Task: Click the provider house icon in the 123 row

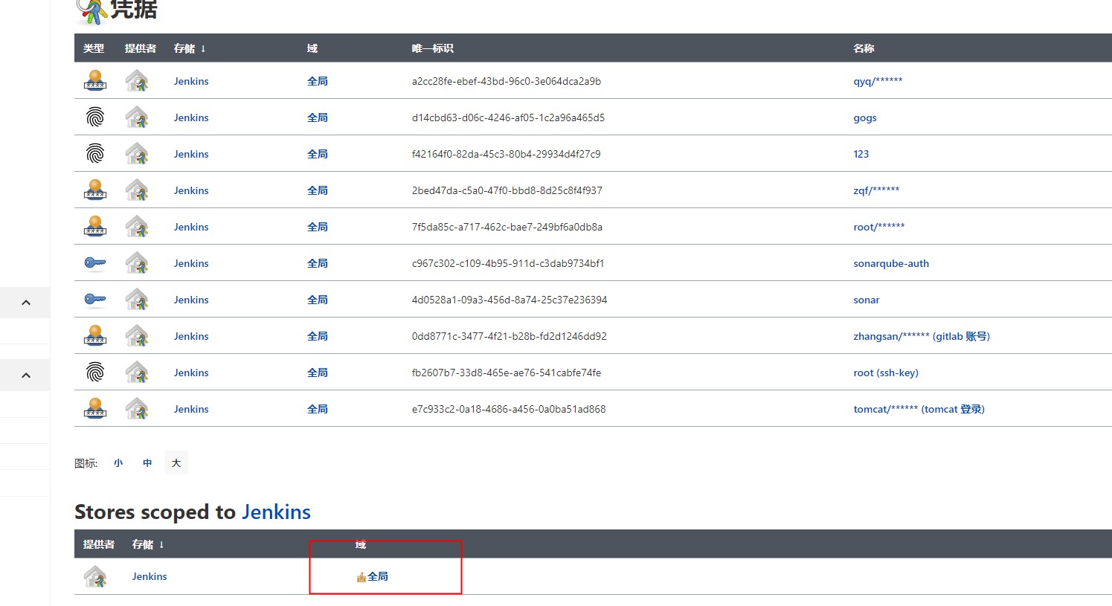Action: (x=137, y=153)
